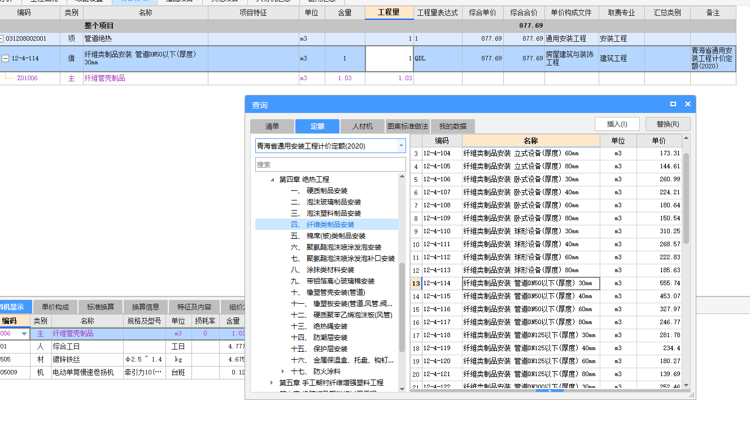Image resolution: width=750 pixels, height=423 pixels.
Task: Click the 工程量 cell of row 12-4-114
Action: (x=389, y=59)
